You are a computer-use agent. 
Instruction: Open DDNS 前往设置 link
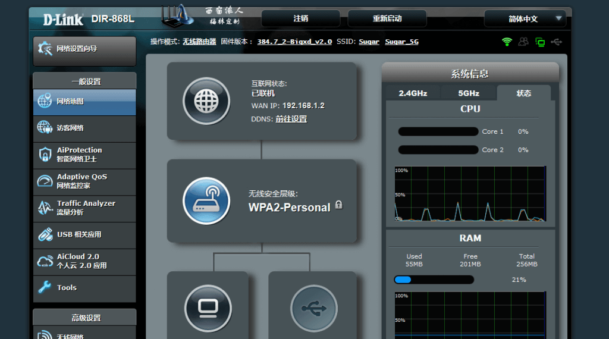click(291, 119)
